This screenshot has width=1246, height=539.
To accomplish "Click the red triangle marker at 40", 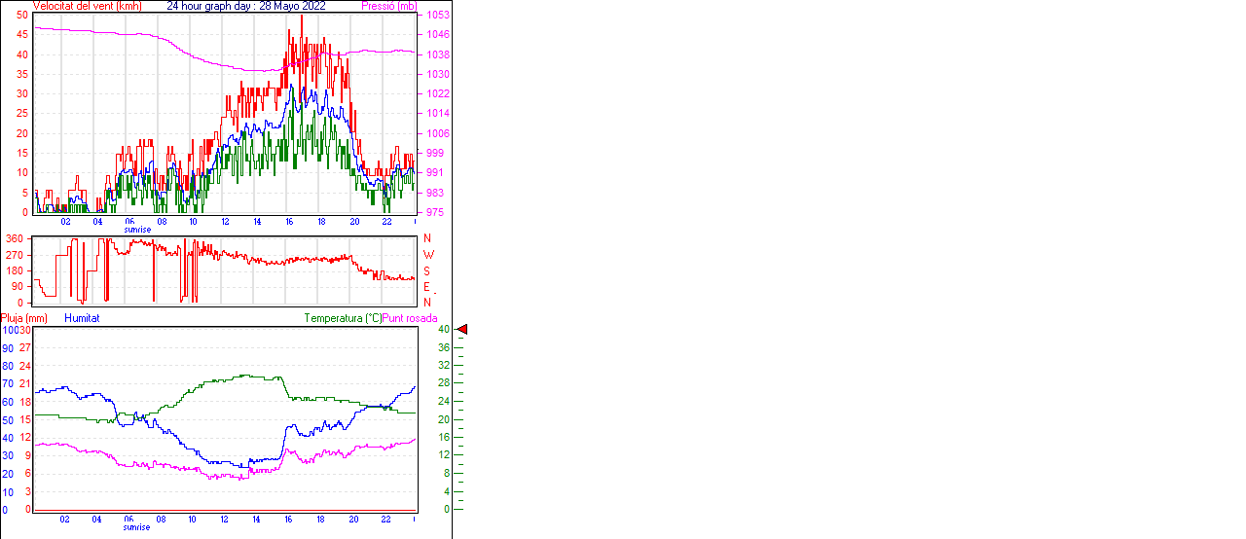I will coord(462,330).
